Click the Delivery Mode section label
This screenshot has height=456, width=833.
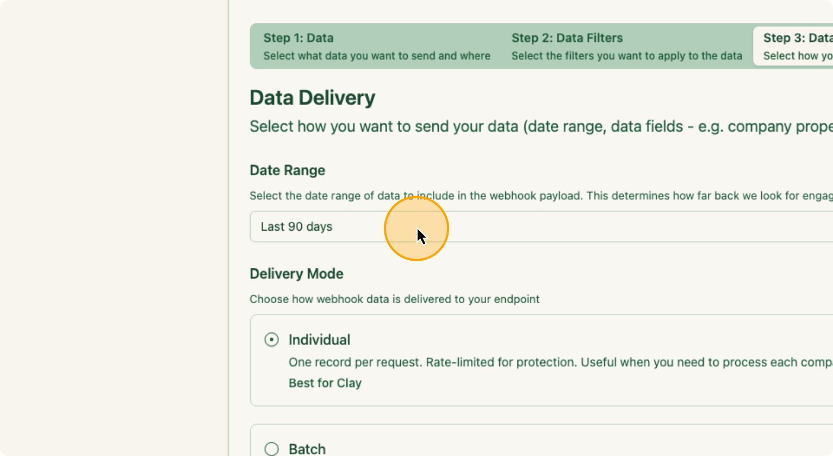296,274
